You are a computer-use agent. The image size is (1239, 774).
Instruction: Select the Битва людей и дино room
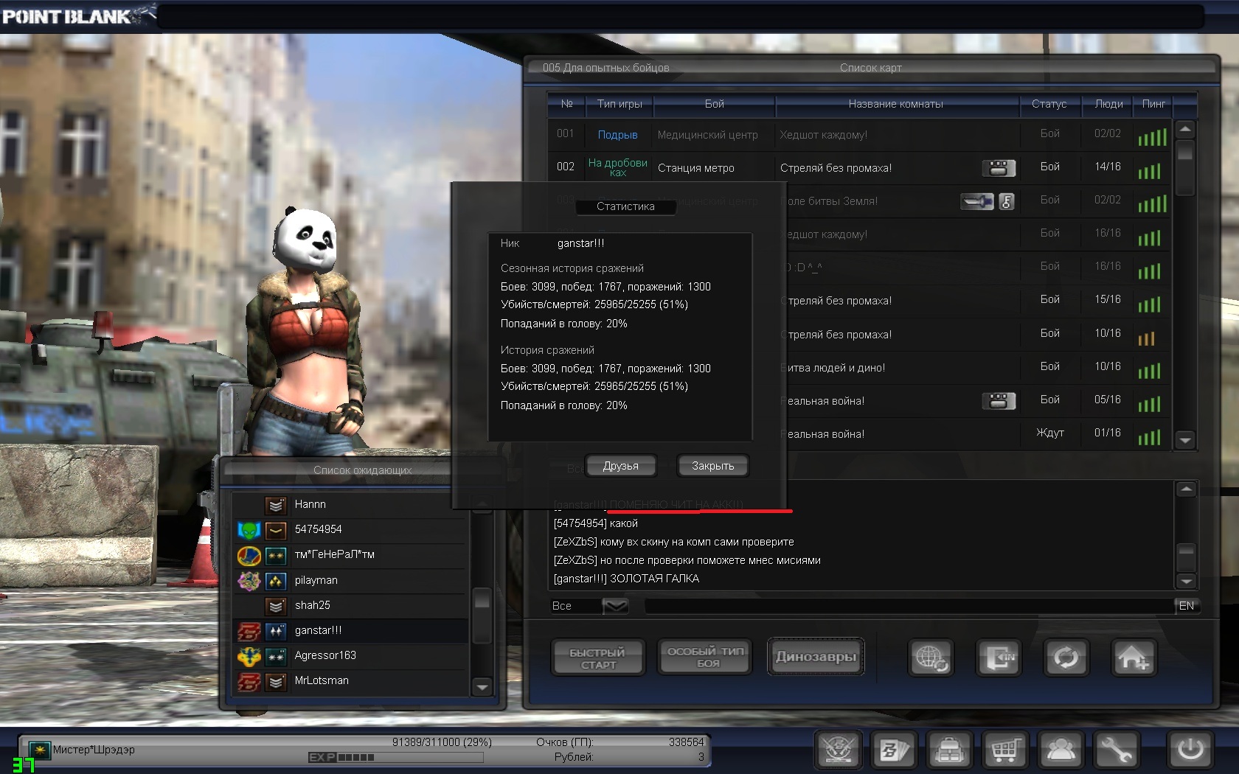point(977,367)
